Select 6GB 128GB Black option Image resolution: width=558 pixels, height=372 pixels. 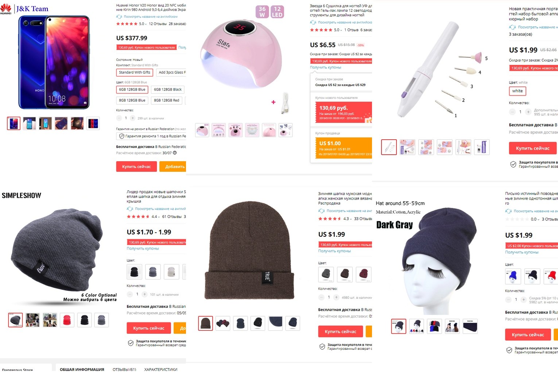[x=168, y=89]
